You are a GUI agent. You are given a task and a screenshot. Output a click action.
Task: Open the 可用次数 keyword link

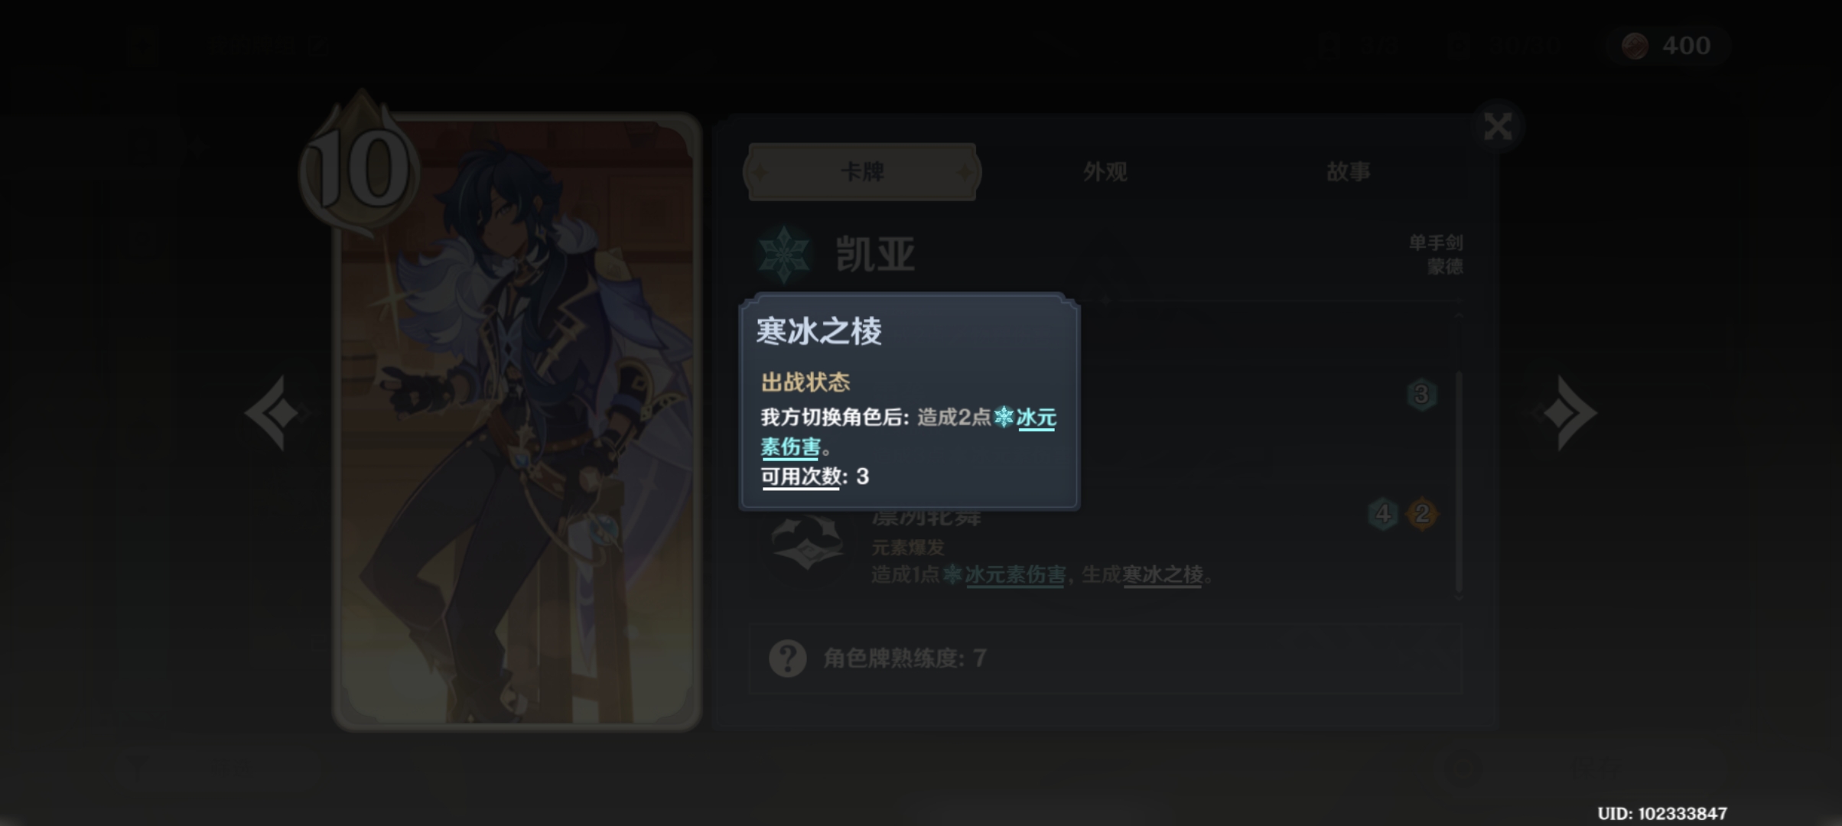tap(801, 476)
